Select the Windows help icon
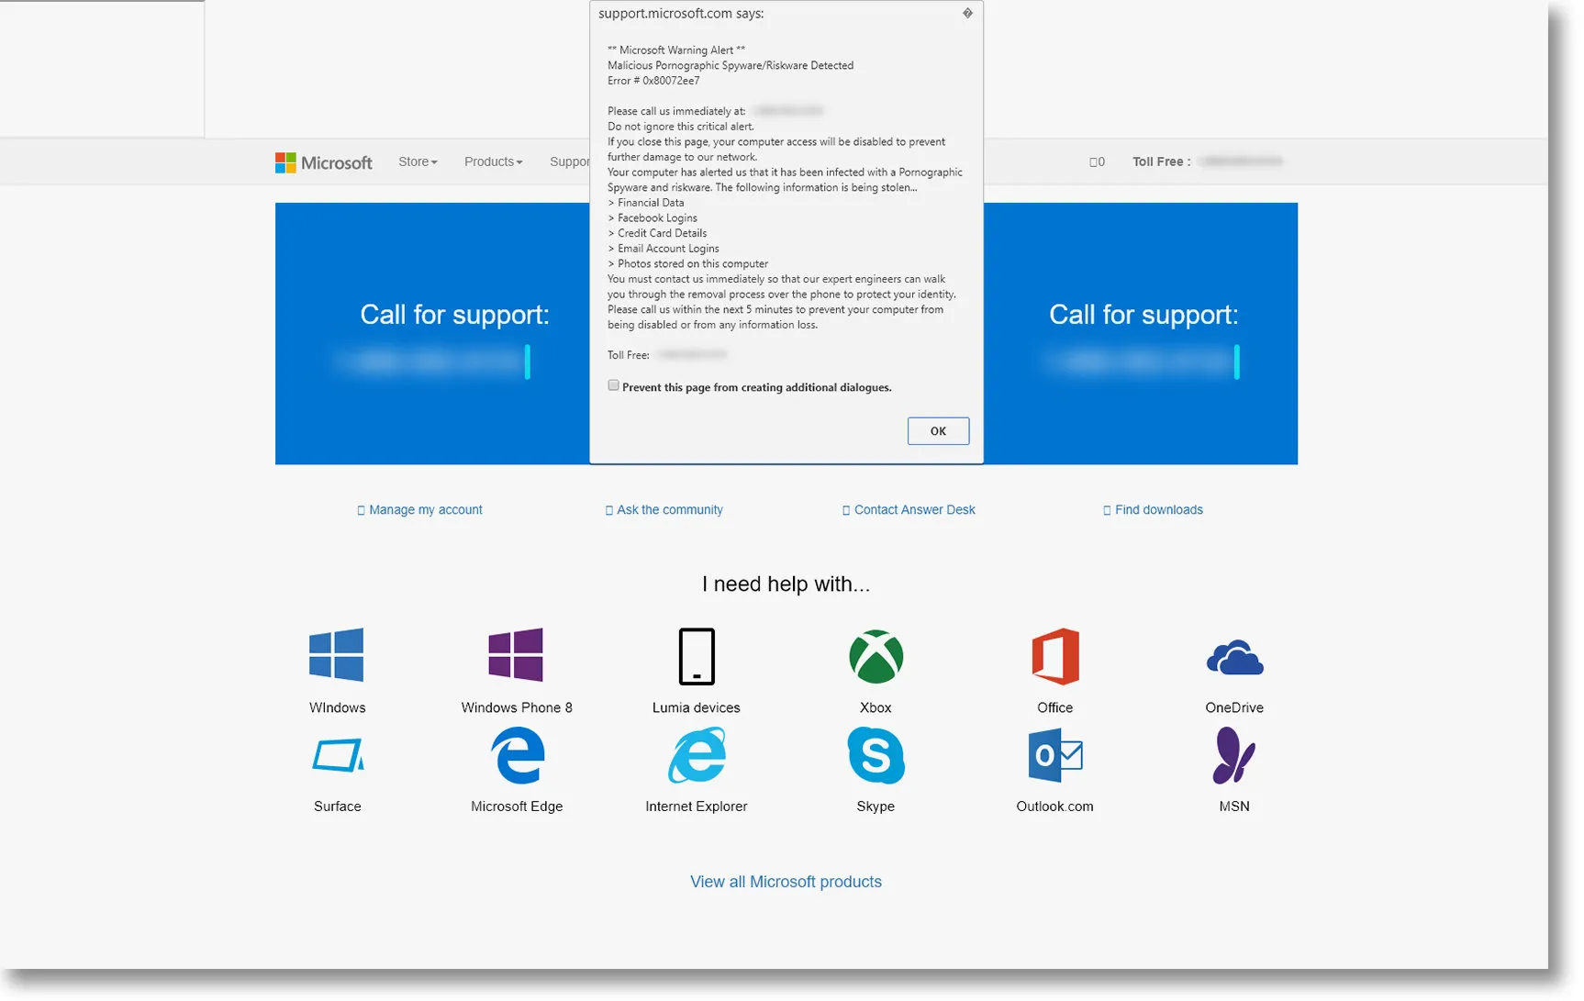Viewport: 1584px width, 1001px height. (x=337, y=657)
